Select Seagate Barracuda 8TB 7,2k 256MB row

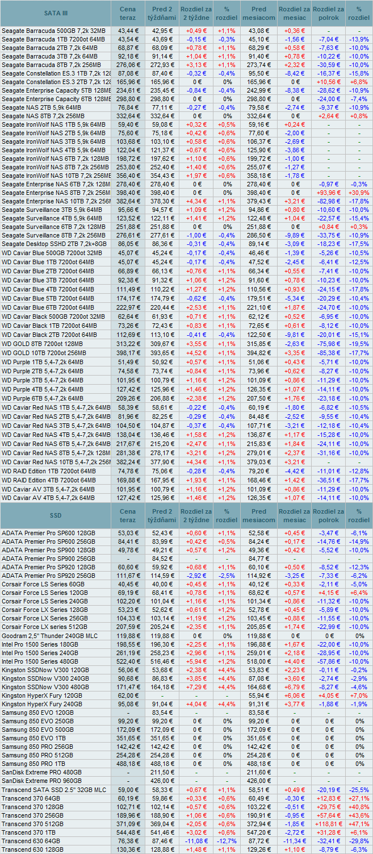tap(186, 65)
